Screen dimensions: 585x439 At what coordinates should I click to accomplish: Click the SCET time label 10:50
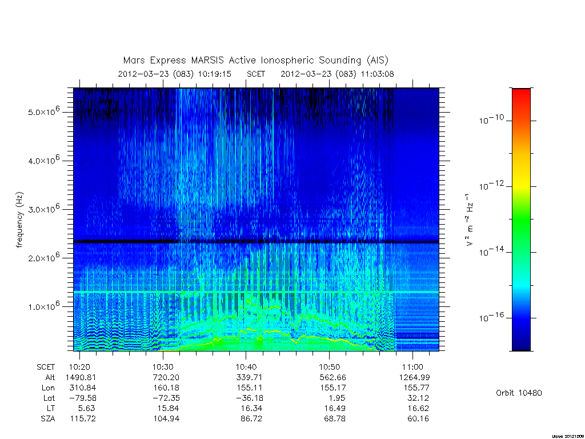(330, 367)
